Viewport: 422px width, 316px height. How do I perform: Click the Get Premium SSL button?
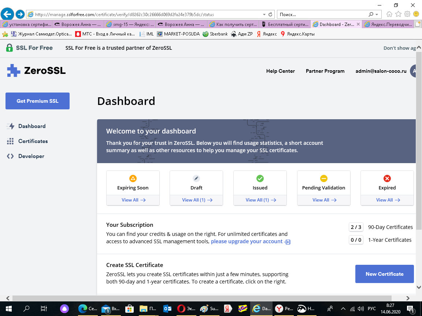[37, 101]
